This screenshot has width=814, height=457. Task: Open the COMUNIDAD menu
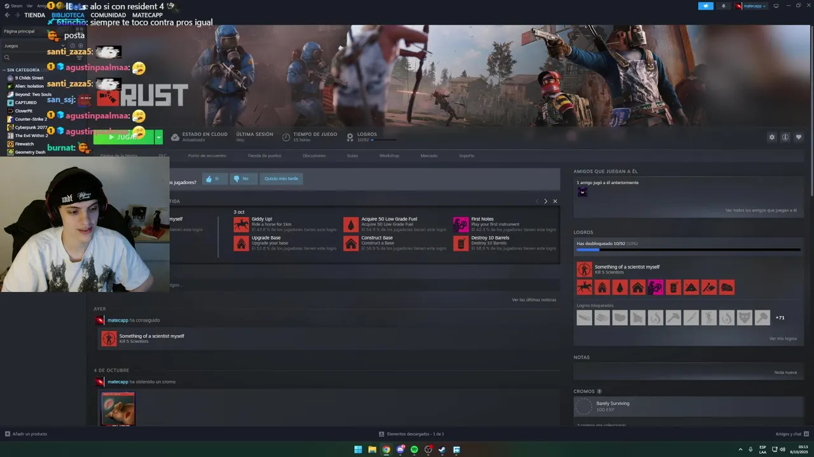pos(108,15)
